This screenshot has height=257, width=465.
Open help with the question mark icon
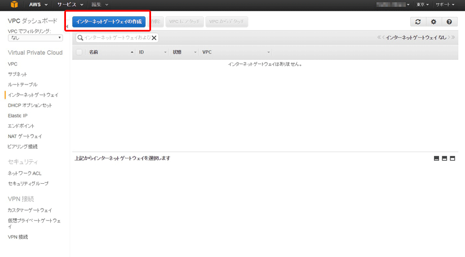[x=449, y=21]
